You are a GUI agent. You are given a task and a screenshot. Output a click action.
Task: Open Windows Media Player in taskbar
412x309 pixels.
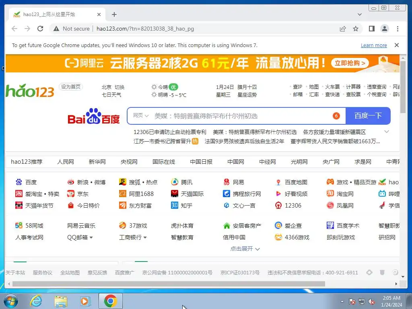85,301
